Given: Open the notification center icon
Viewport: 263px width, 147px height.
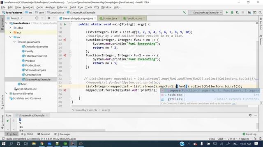Looking at the screenshot, I should click(256, 144).
